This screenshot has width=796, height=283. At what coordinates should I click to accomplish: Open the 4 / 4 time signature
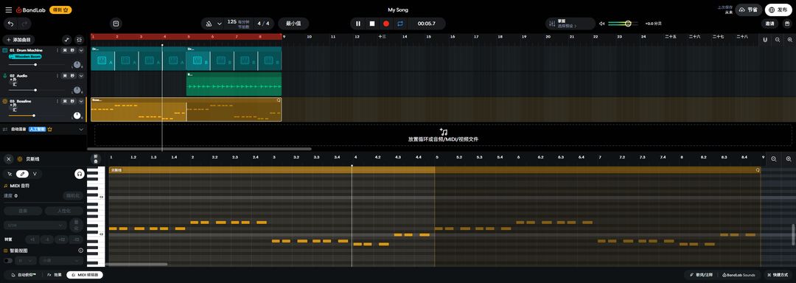tap(263, 24)
